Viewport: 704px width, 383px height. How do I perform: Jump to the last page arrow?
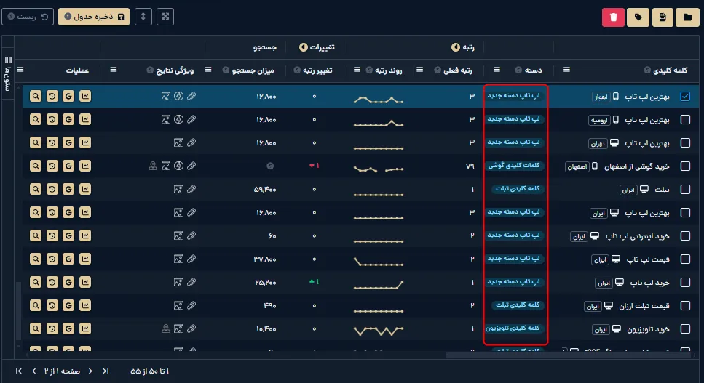(x=106, y=371)
